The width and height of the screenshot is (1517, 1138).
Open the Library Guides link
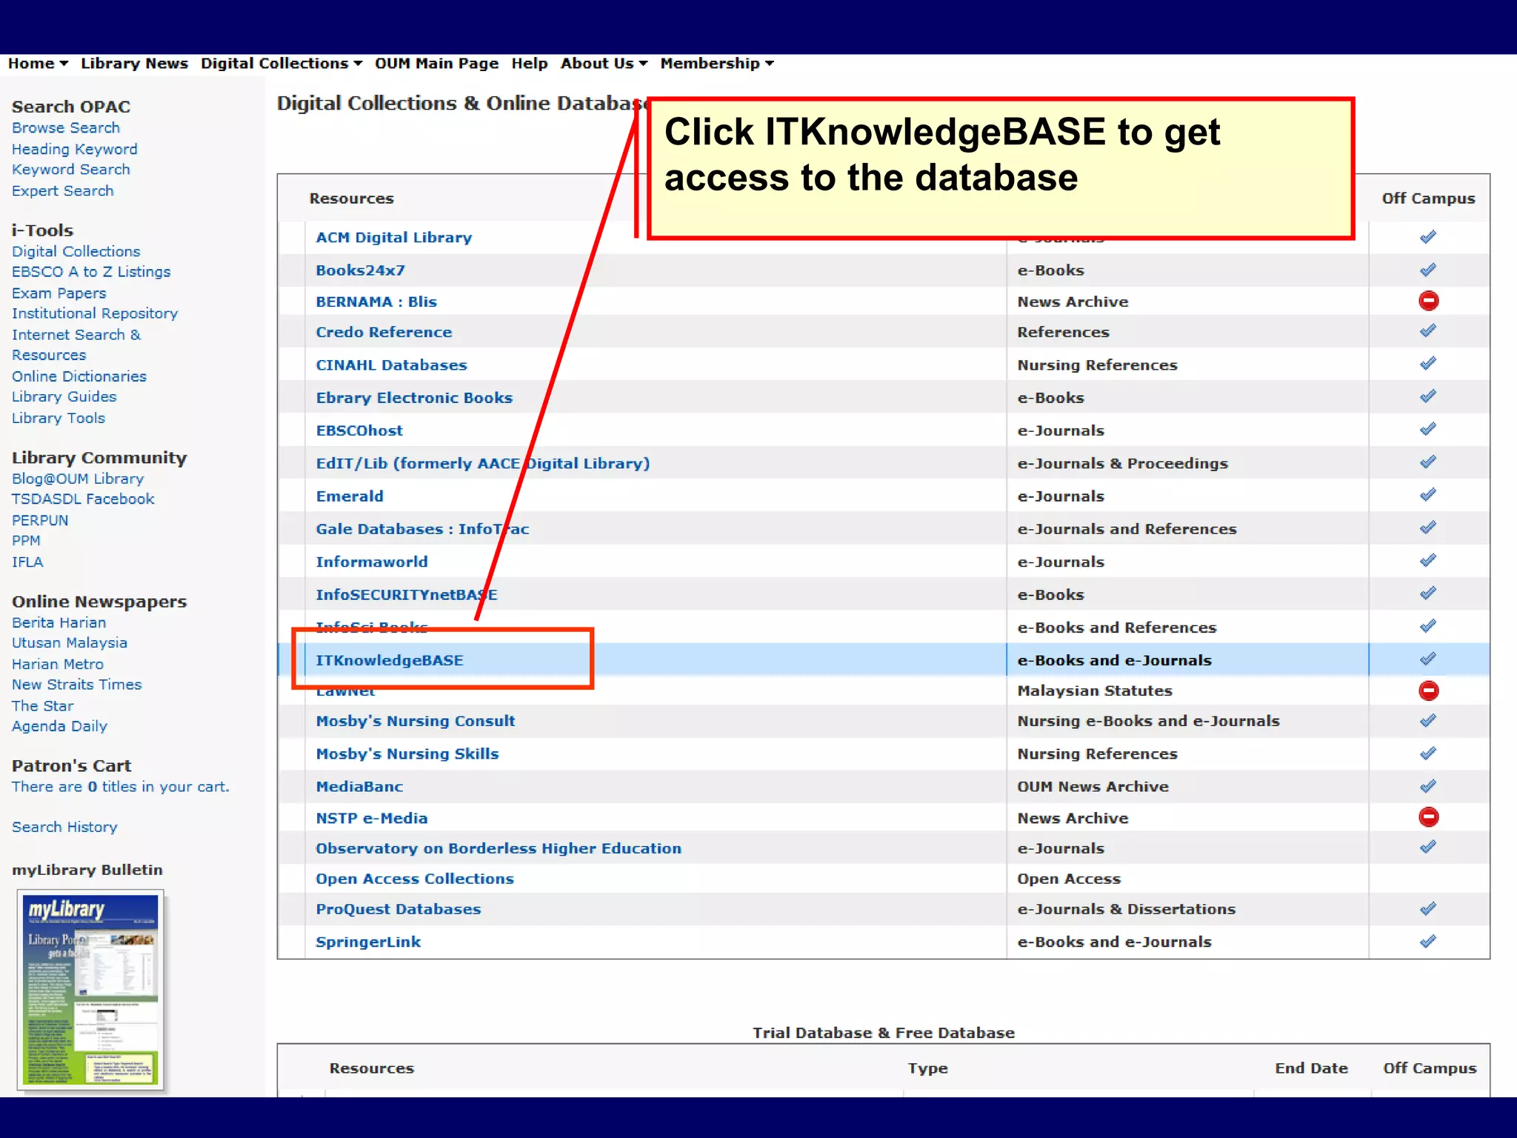pyautogui.click(x=64, y=397)
